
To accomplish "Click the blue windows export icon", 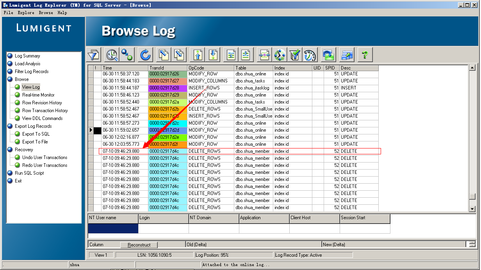I will (x=347, y=55).
